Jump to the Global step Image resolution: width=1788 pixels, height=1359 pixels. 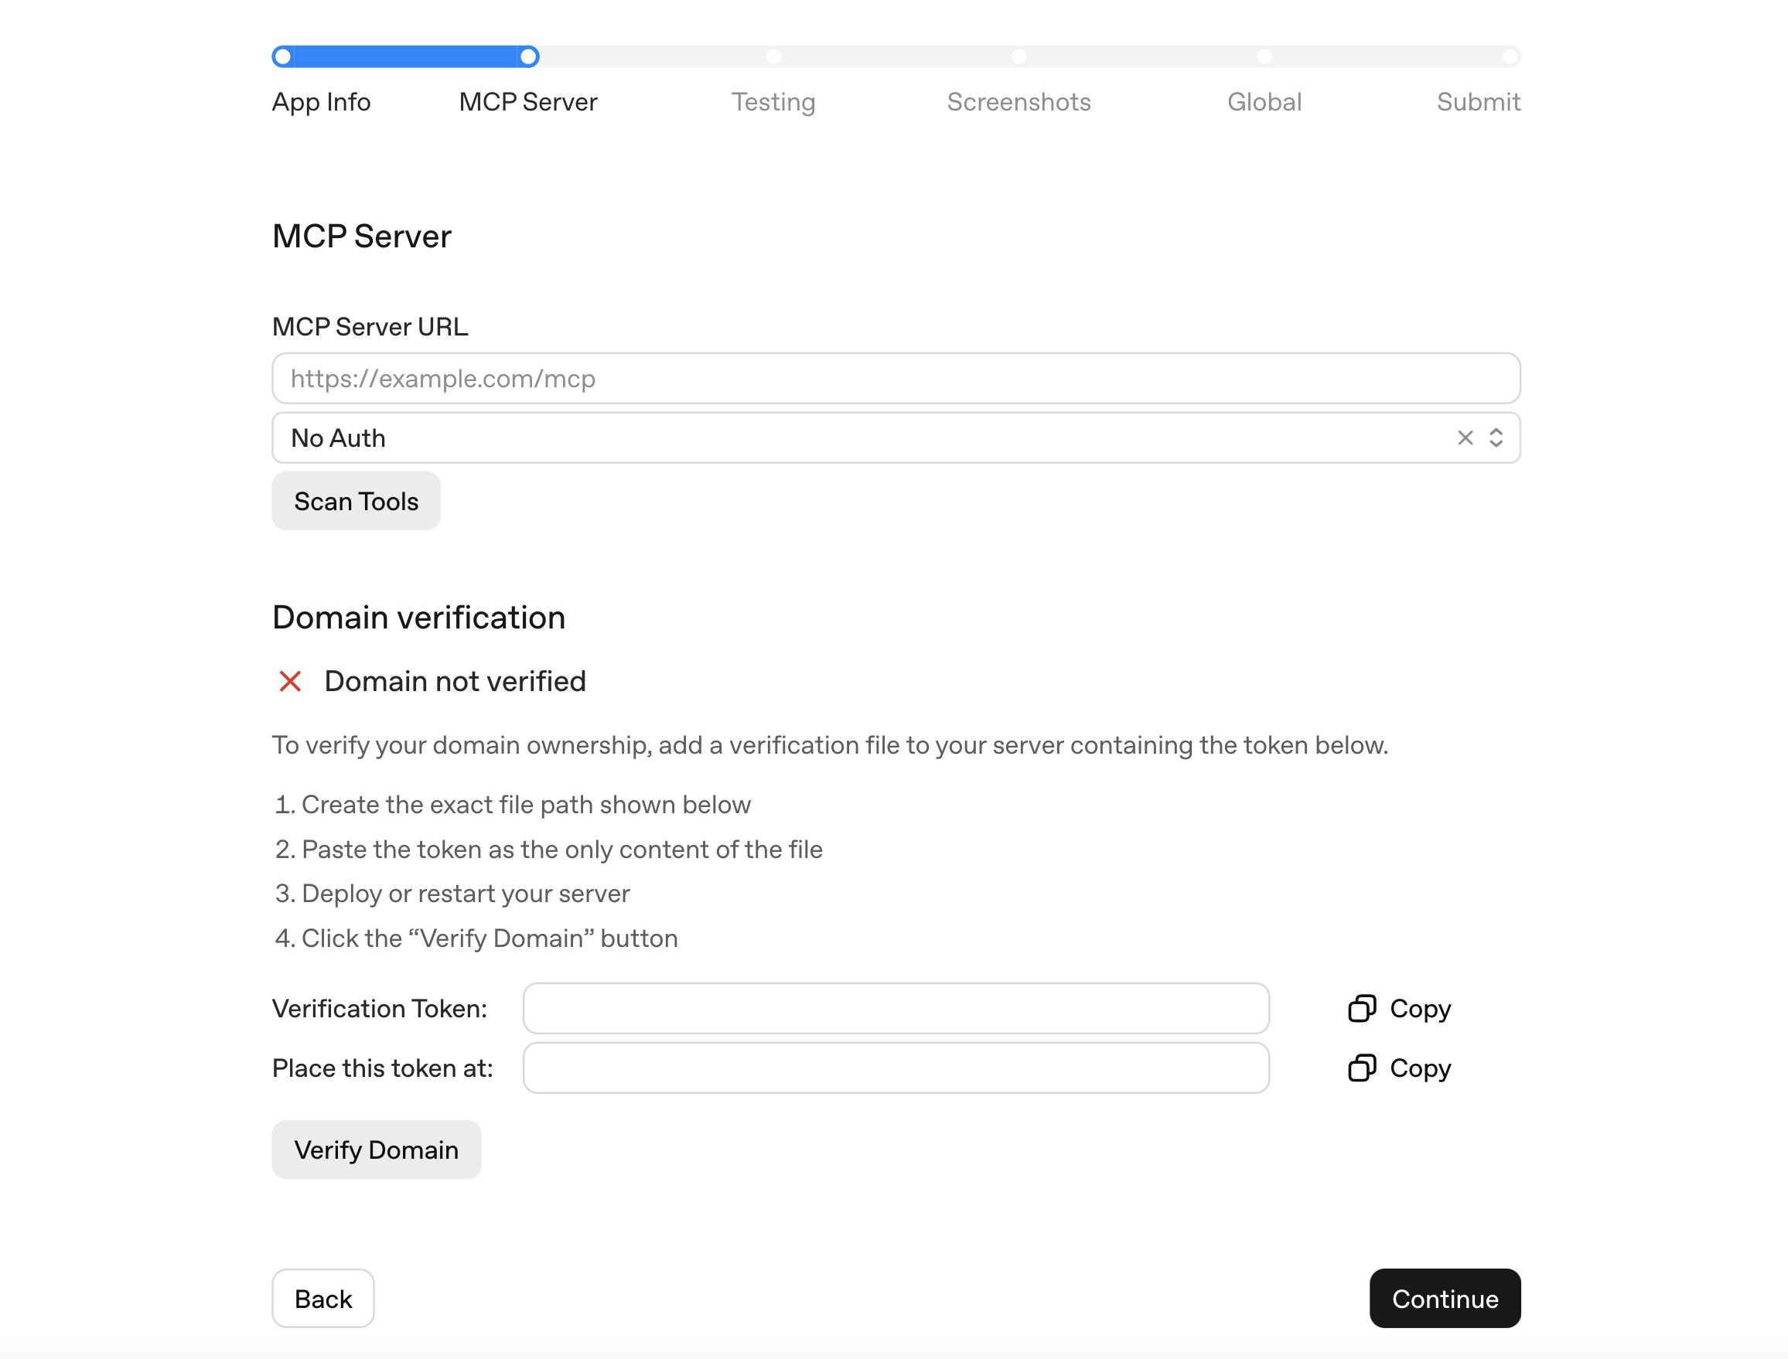tap(1264, 102)
